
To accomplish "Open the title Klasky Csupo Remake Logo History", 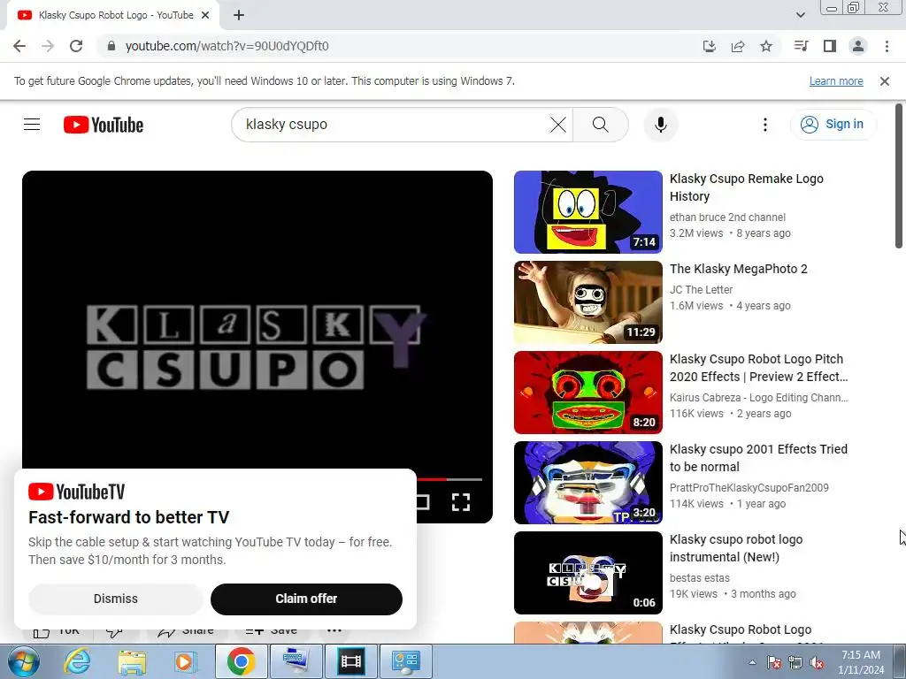I will (747, 187).
